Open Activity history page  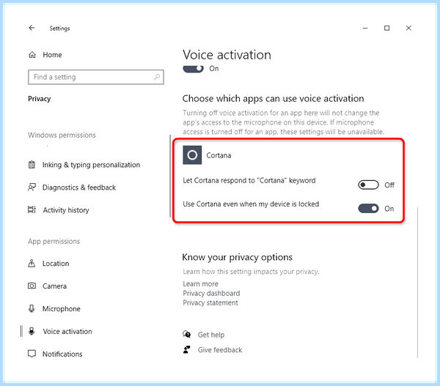(66, 210)
